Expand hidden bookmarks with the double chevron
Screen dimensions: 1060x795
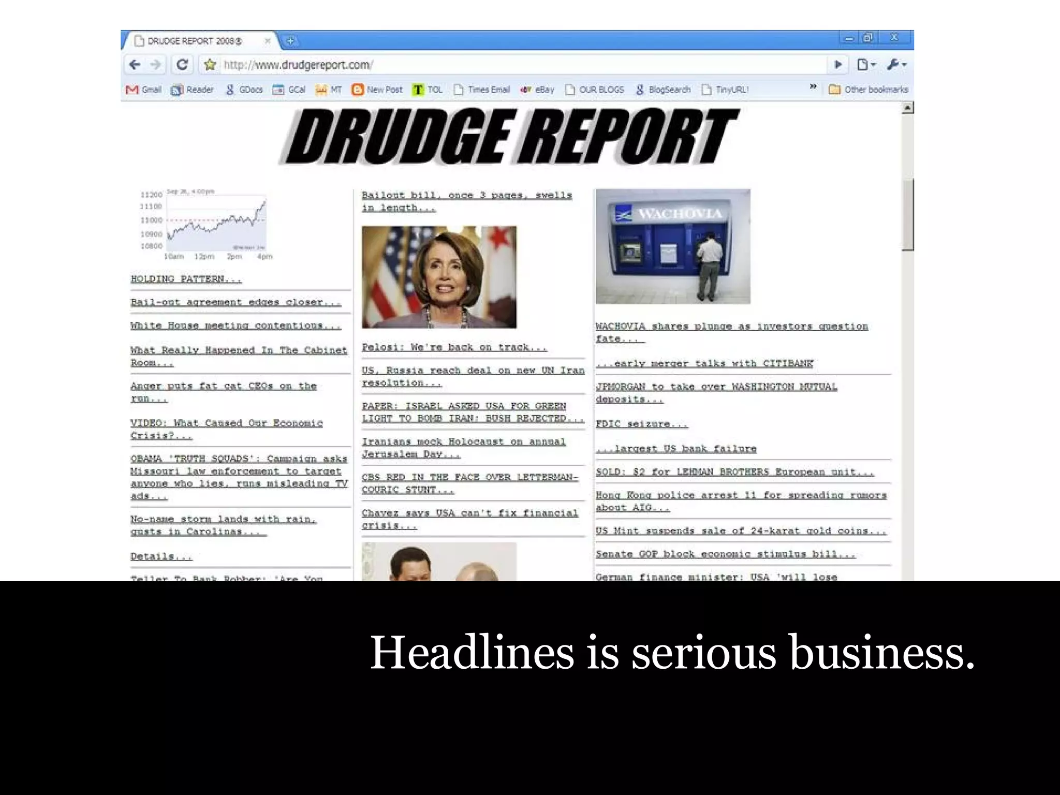(813, 86)
